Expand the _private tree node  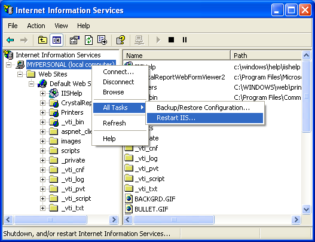pyautogui.click(x=42, y=160)
